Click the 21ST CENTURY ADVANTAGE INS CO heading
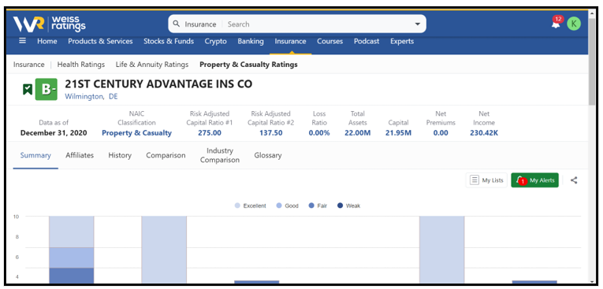 coord(158,83)
